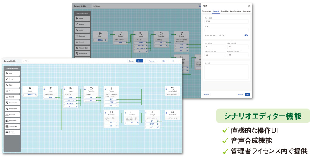The height and width of the screenshot is (157, 310).
Task: Zoom in with the plus icon
Action: click(x=168, y=61)
